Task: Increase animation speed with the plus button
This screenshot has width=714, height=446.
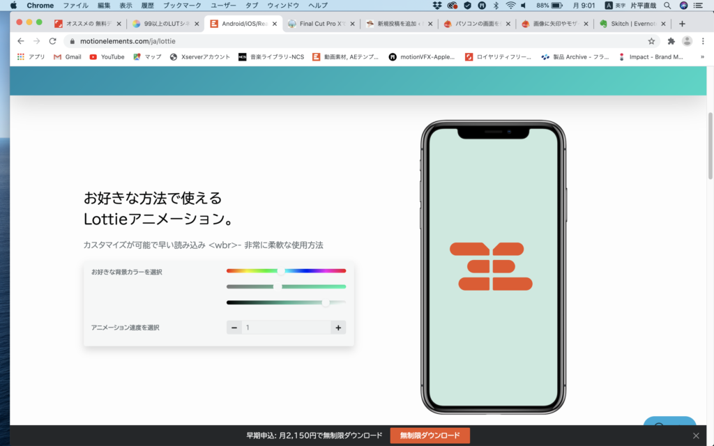Action: tap(338, 328)
